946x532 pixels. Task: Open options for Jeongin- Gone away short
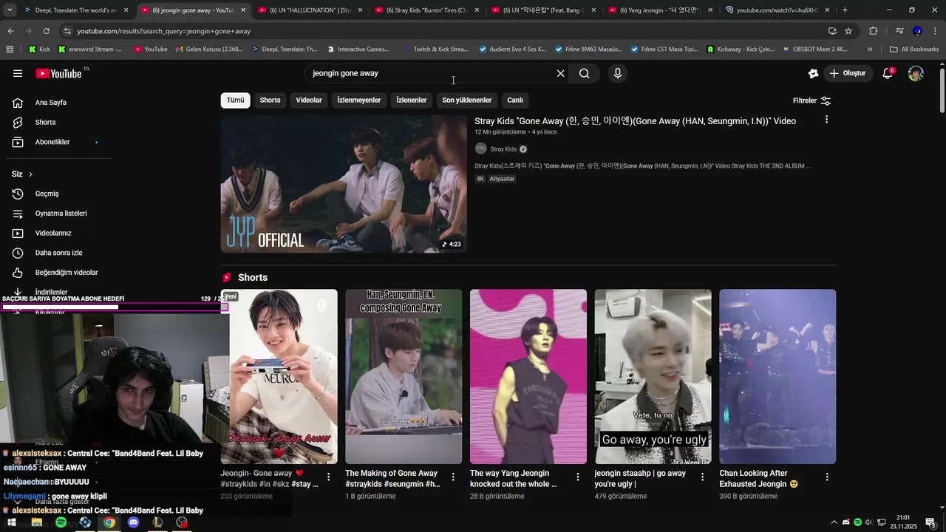[x=329, y=477]
